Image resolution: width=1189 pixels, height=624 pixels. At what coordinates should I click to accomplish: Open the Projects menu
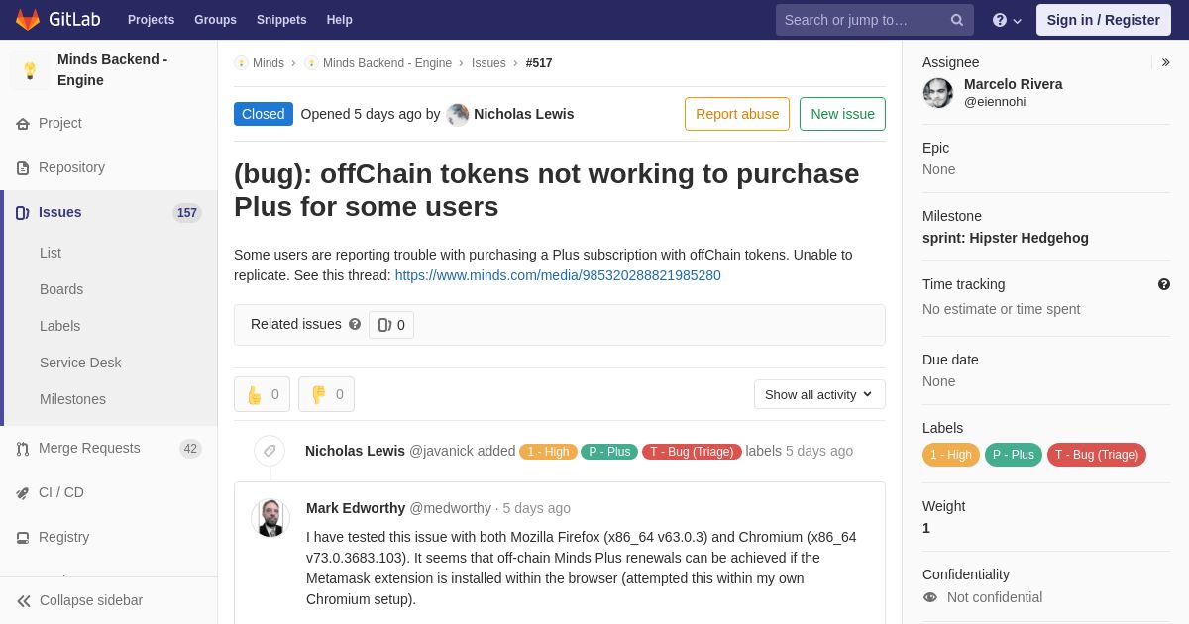[x=151, y=20]
